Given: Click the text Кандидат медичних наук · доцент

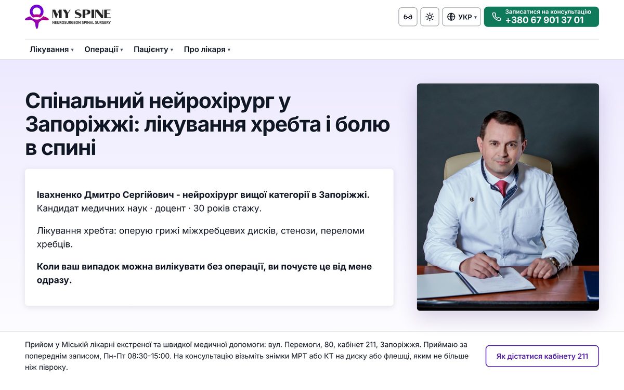Looking at the screenshot, I should [111, 209].
